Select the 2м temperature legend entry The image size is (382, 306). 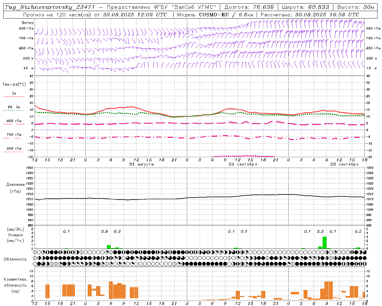tap(14, 94)
